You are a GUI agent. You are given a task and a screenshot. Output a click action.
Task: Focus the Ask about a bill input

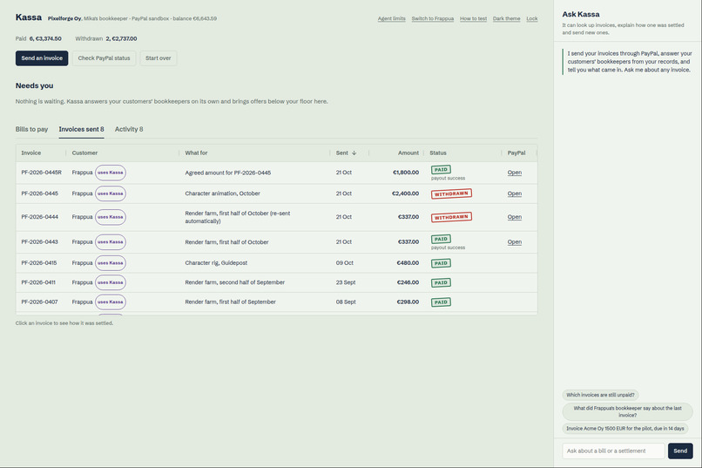(x=613, y=451)
